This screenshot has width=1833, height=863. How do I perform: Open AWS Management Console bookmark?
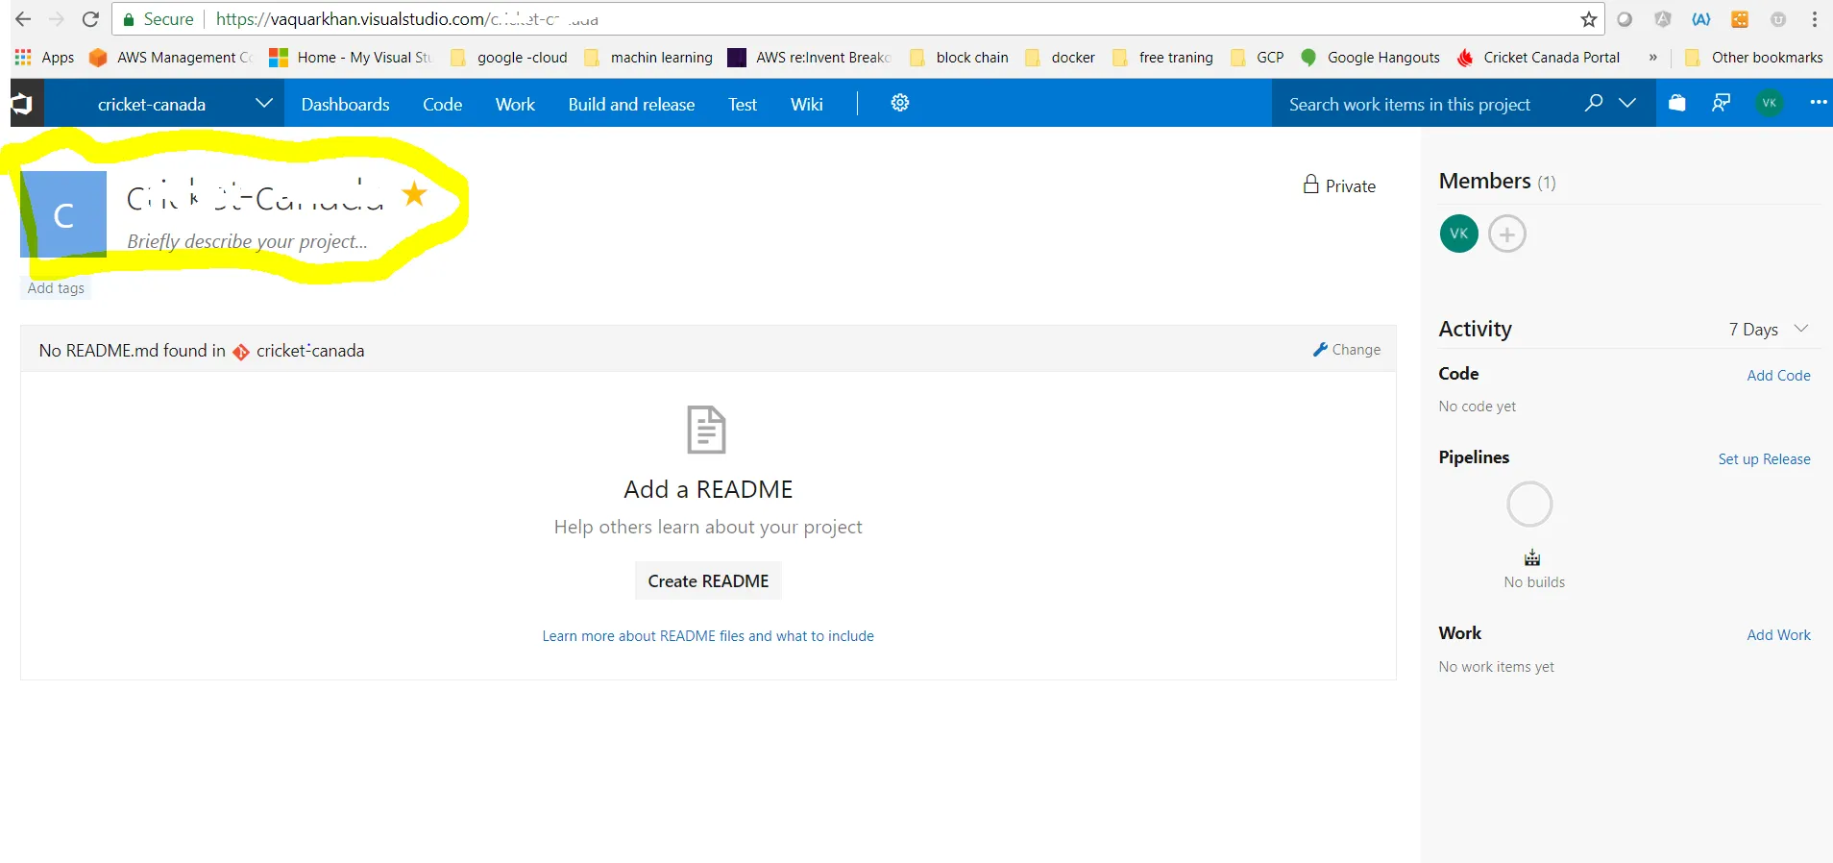[x=170, y=58]
